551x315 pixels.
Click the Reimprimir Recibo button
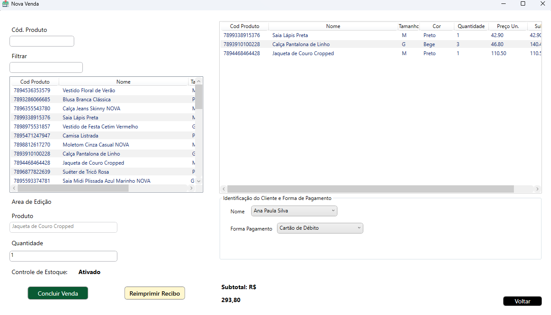click(154, 293)
